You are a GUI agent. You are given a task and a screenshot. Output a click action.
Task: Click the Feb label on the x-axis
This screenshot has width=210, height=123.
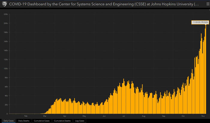26,115
